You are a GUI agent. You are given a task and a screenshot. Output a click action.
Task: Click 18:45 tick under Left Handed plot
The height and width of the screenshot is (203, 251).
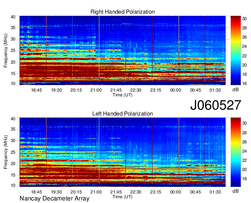point(37,192)
